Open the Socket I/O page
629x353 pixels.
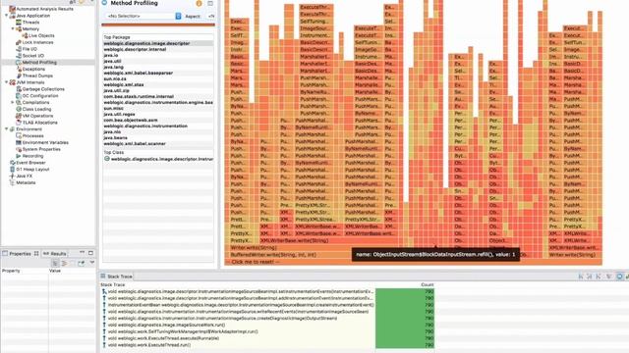(32, 56)
